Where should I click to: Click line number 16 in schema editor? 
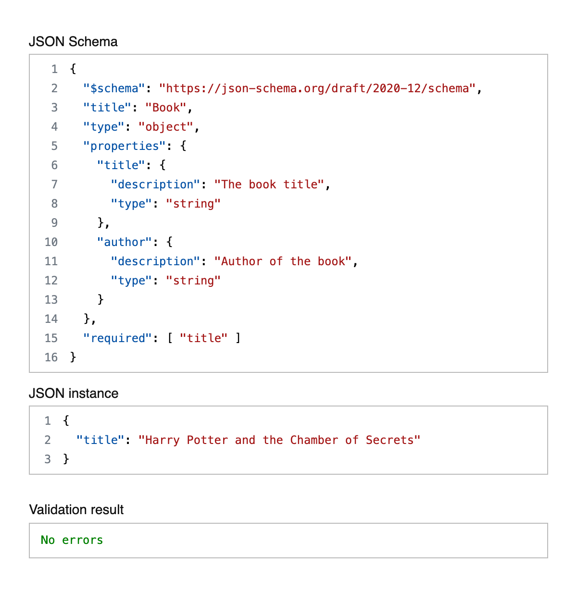coord(51,357)
